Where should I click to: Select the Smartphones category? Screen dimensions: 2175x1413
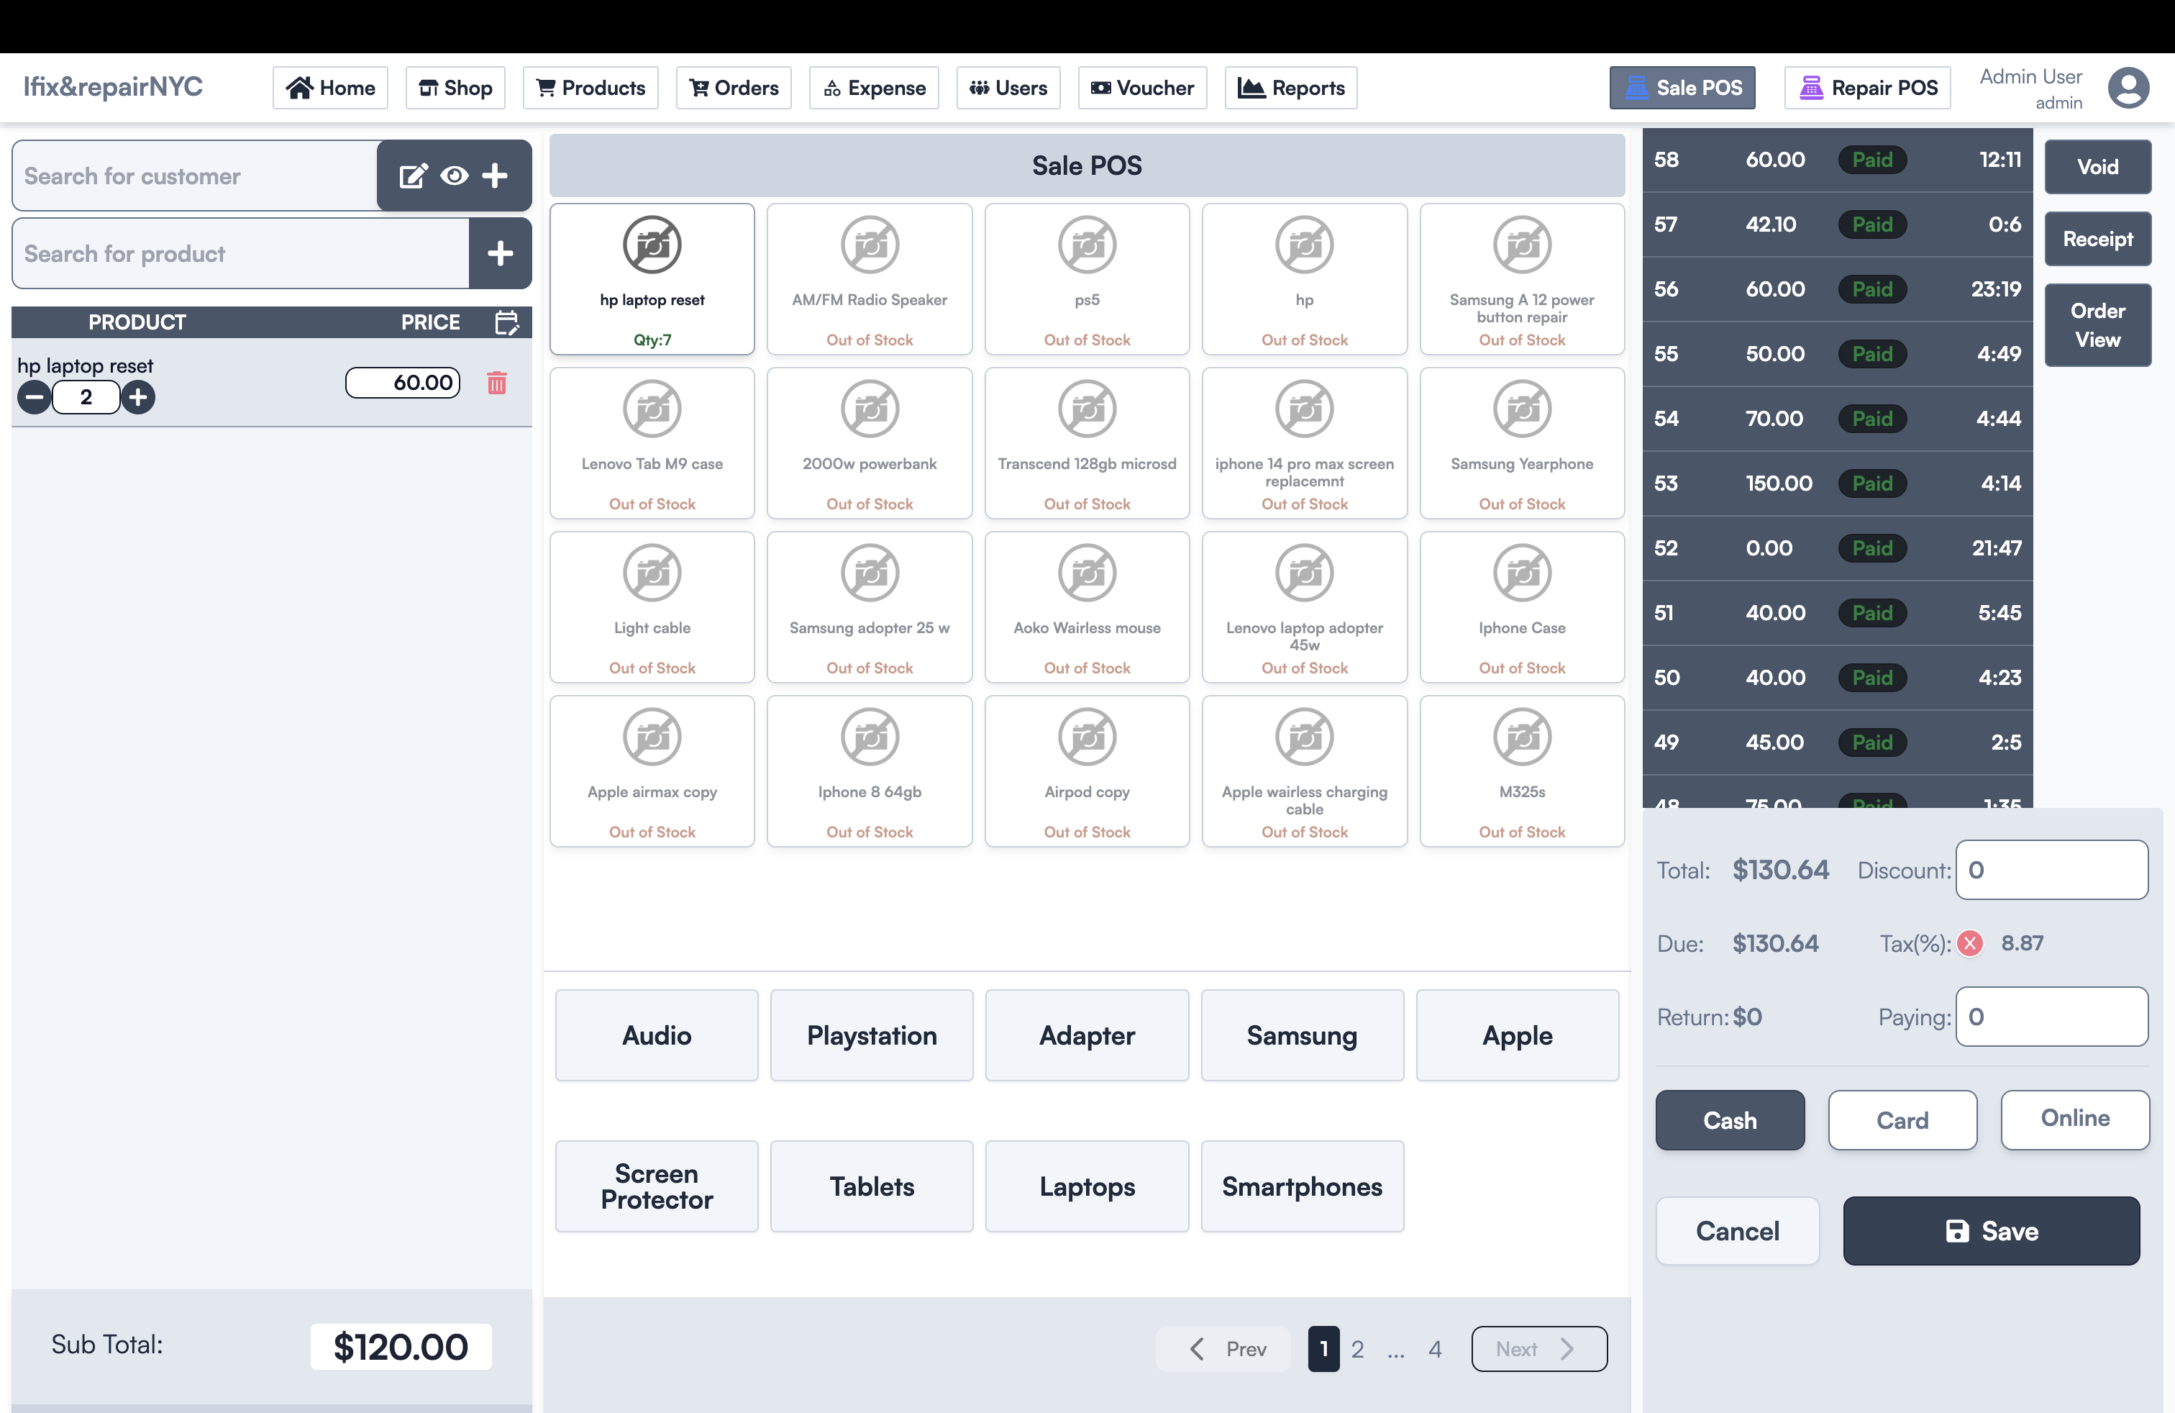click(1301, 1186)
